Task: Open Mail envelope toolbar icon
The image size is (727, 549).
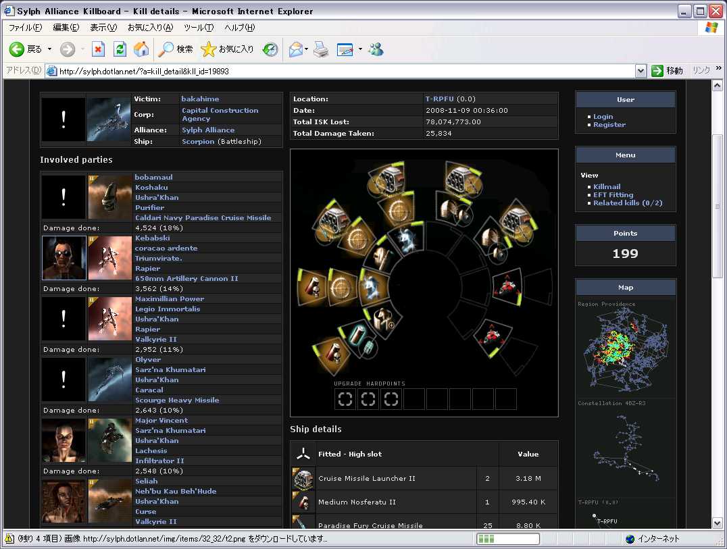Action: click(x=296, y=49)
